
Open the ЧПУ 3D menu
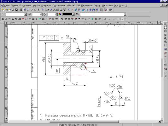[76, 5]
